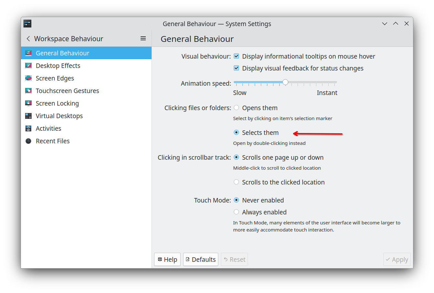Viewport: 434px width, 293px height.
Task: Click the Virtual Desktops icon
Action: pyautogui.click(x=28, y=116)
